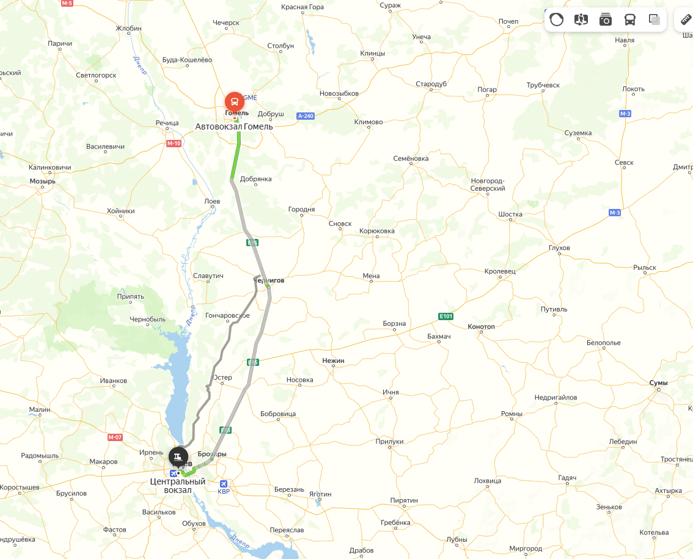Enable street panoramas layer

click(581, 20)
